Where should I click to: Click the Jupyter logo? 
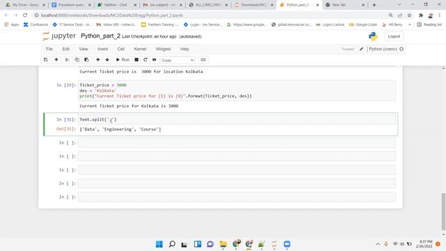(59, 36)
